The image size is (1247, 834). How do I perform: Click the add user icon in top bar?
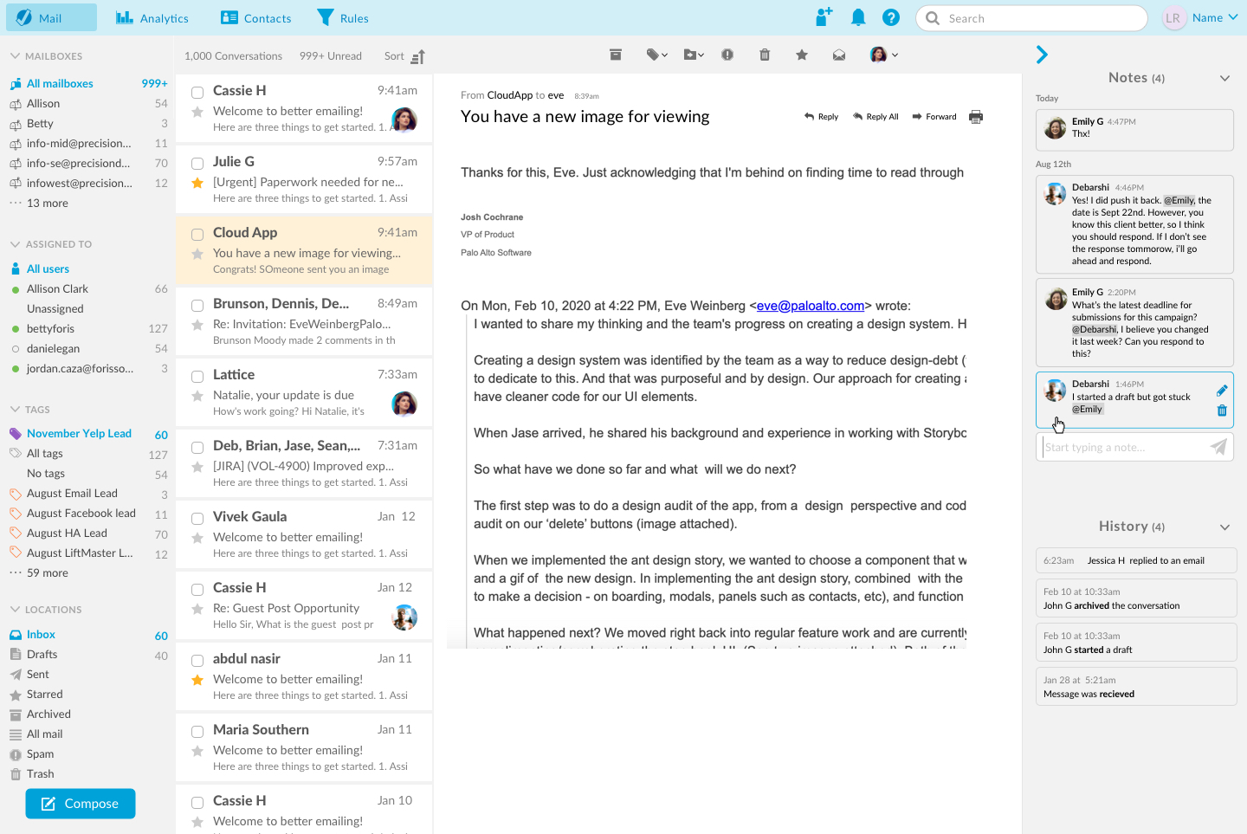coord(824,17)
